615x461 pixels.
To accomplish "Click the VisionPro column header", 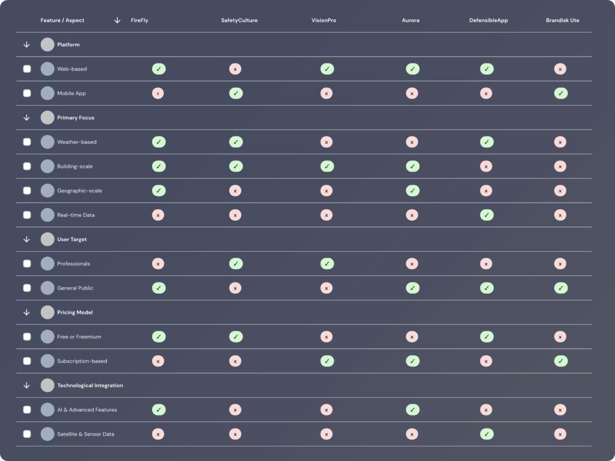I will click(324, 20).
